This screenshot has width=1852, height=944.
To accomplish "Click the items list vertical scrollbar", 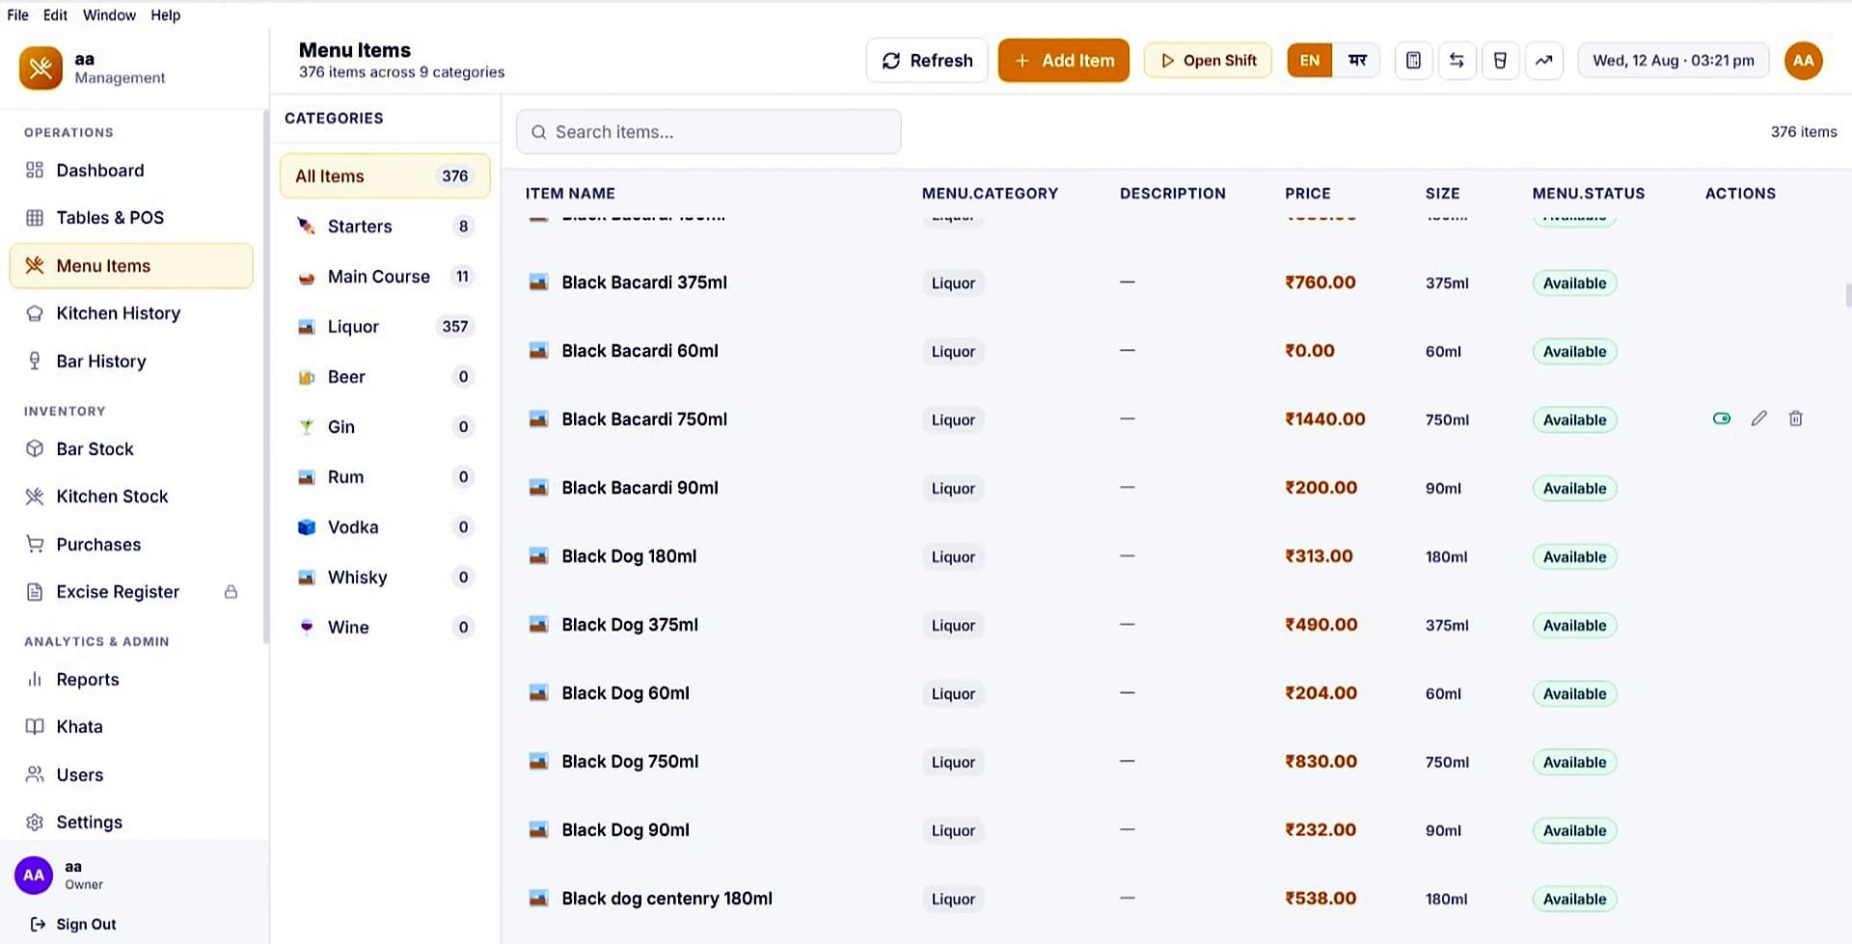I will click(x=1847, y=295).
